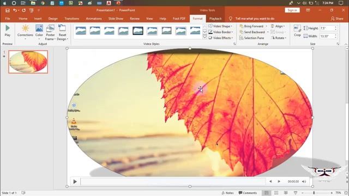349x196 pixels.
Task: Select the Crop tool
Action: (297, 30)
